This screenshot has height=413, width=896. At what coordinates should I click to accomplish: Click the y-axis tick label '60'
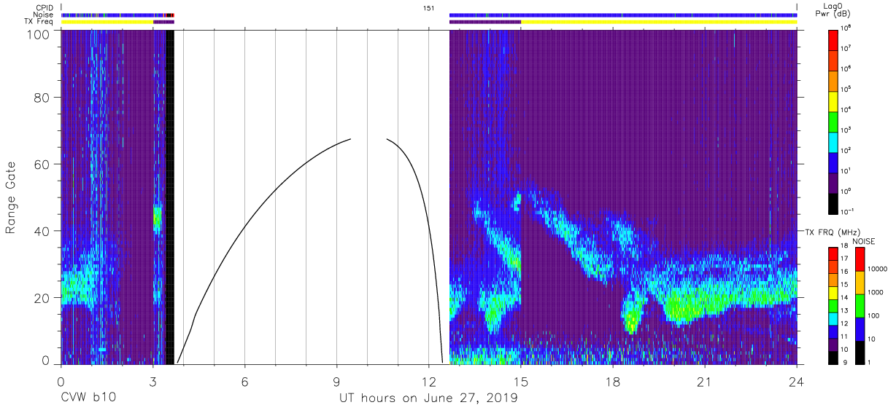click(x=42, y=165)
